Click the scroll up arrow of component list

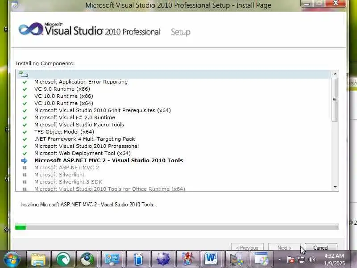pyautogui.click(x=335, y=74)
